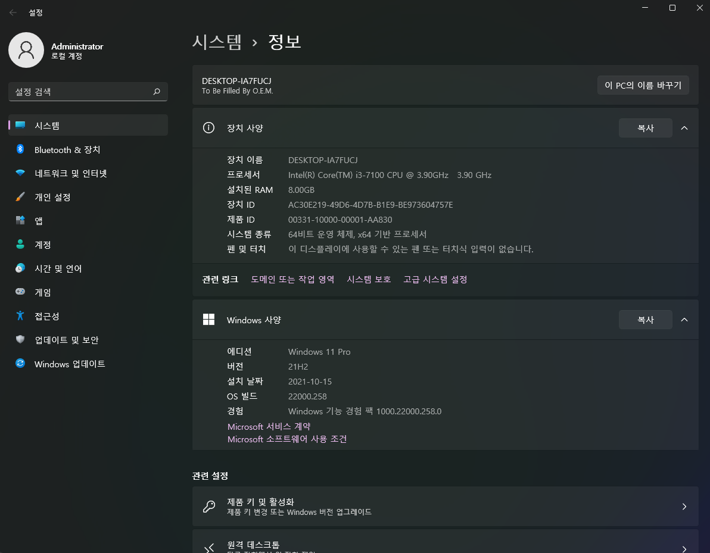Open Bluetooth & 장치 settings
The height and width of the screenshot is (553, 710).
(88, 149)
